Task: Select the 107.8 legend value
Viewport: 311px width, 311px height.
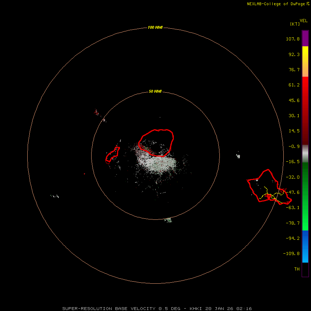Action: point(293,39)
